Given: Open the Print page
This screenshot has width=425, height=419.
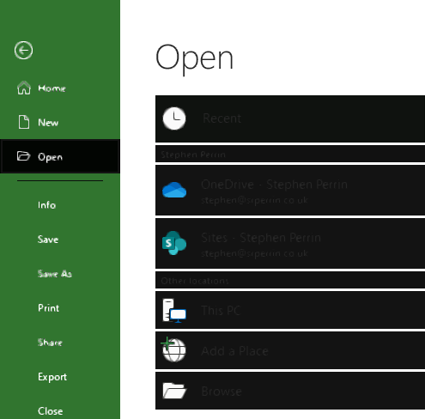Looking at the screenshot, I should point(60,308).
